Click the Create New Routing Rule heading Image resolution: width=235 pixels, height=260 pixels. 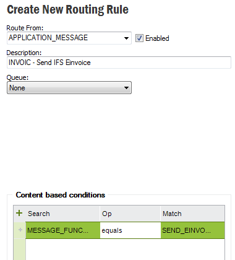tap(67, 10)
